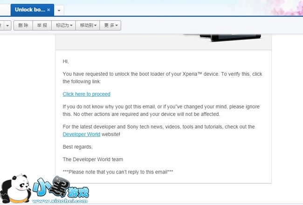Close the "Unlock bo..." tab

(48, 10)
